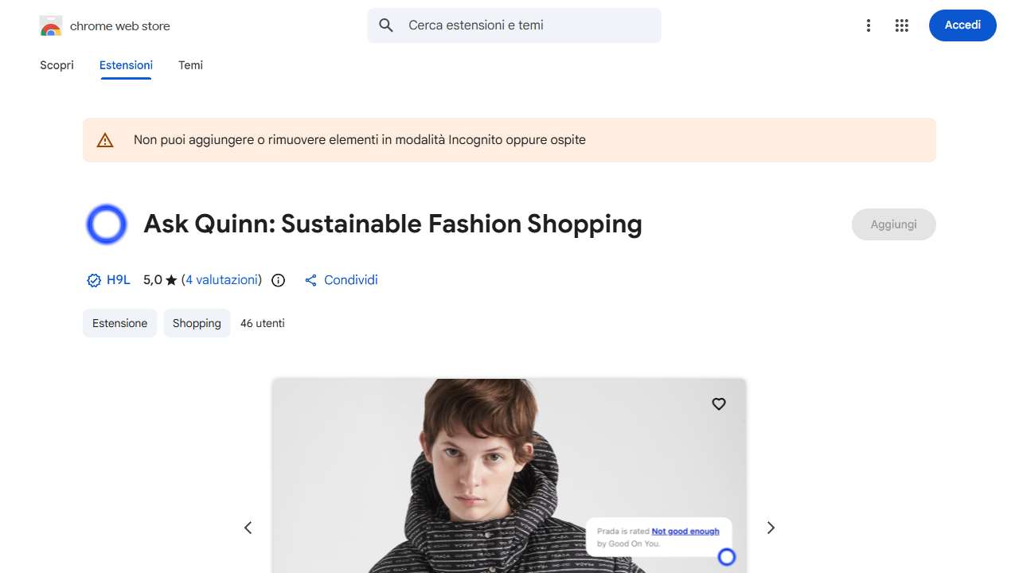Open the Google apps grid
The height and width of the screenshot is (573, 1019).
click(x=901, y=25)
